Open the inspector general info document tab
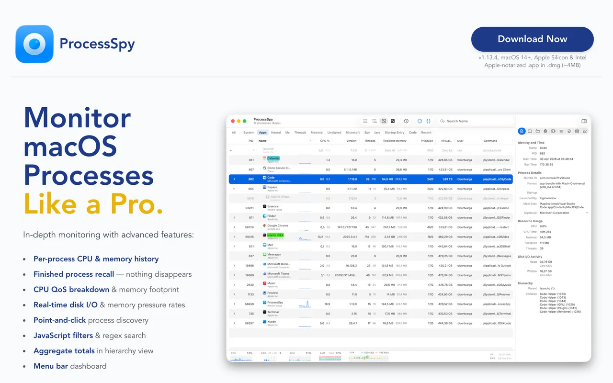The image size is (613, 383). click(522, 131)
